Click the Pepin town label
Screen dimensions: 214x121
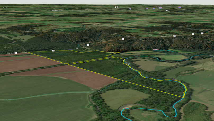pyautogui.click(x=5, y=8)
